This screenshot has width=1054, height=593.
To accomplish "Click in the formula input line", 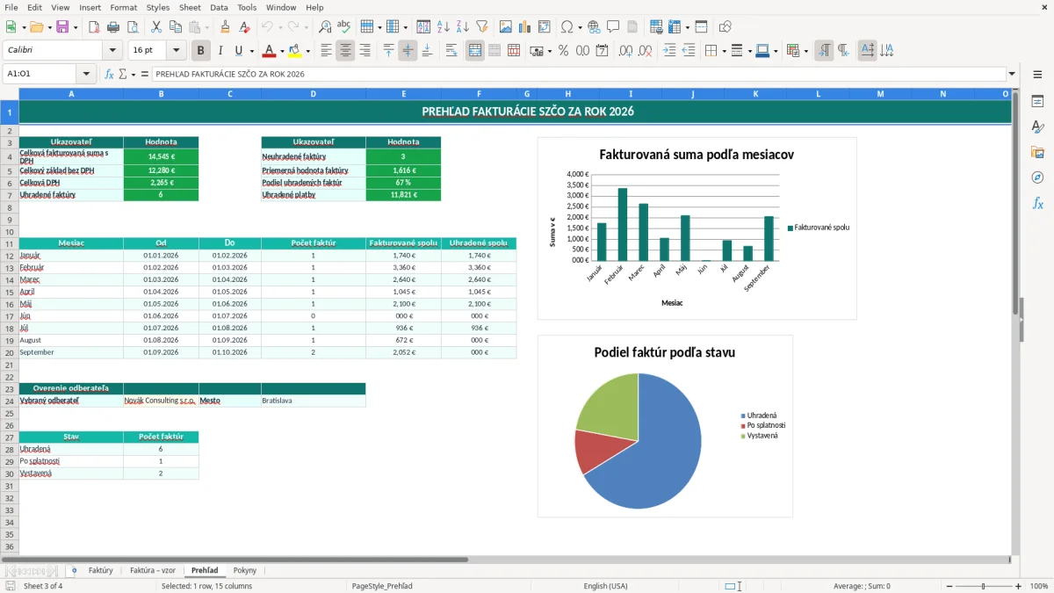I will pos(578,74).
